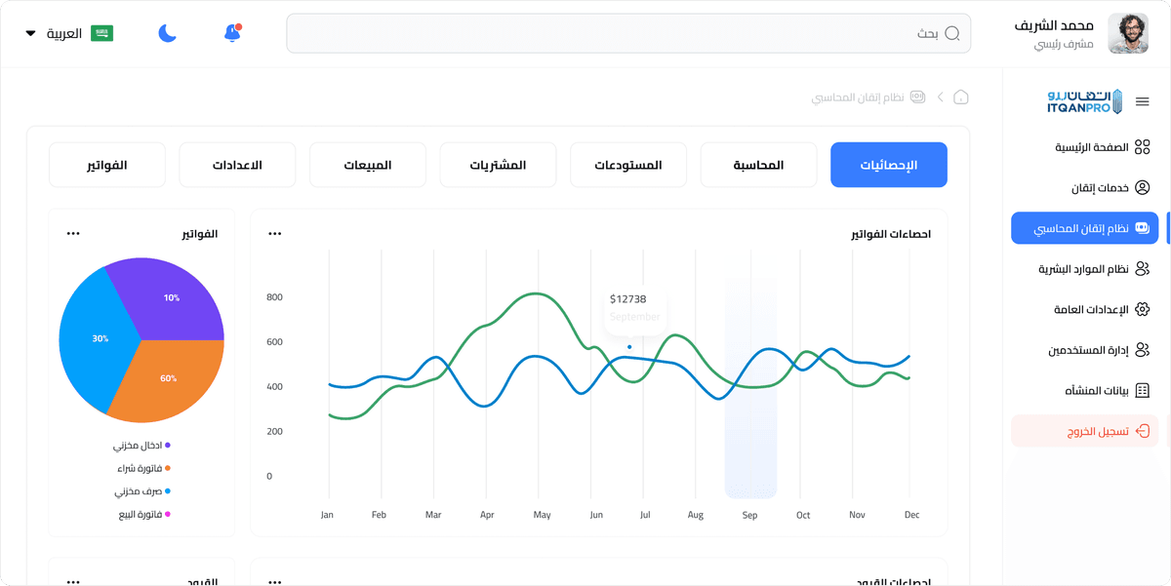Open options menu on احصاءات الفواتير chart

pos(275,234)
